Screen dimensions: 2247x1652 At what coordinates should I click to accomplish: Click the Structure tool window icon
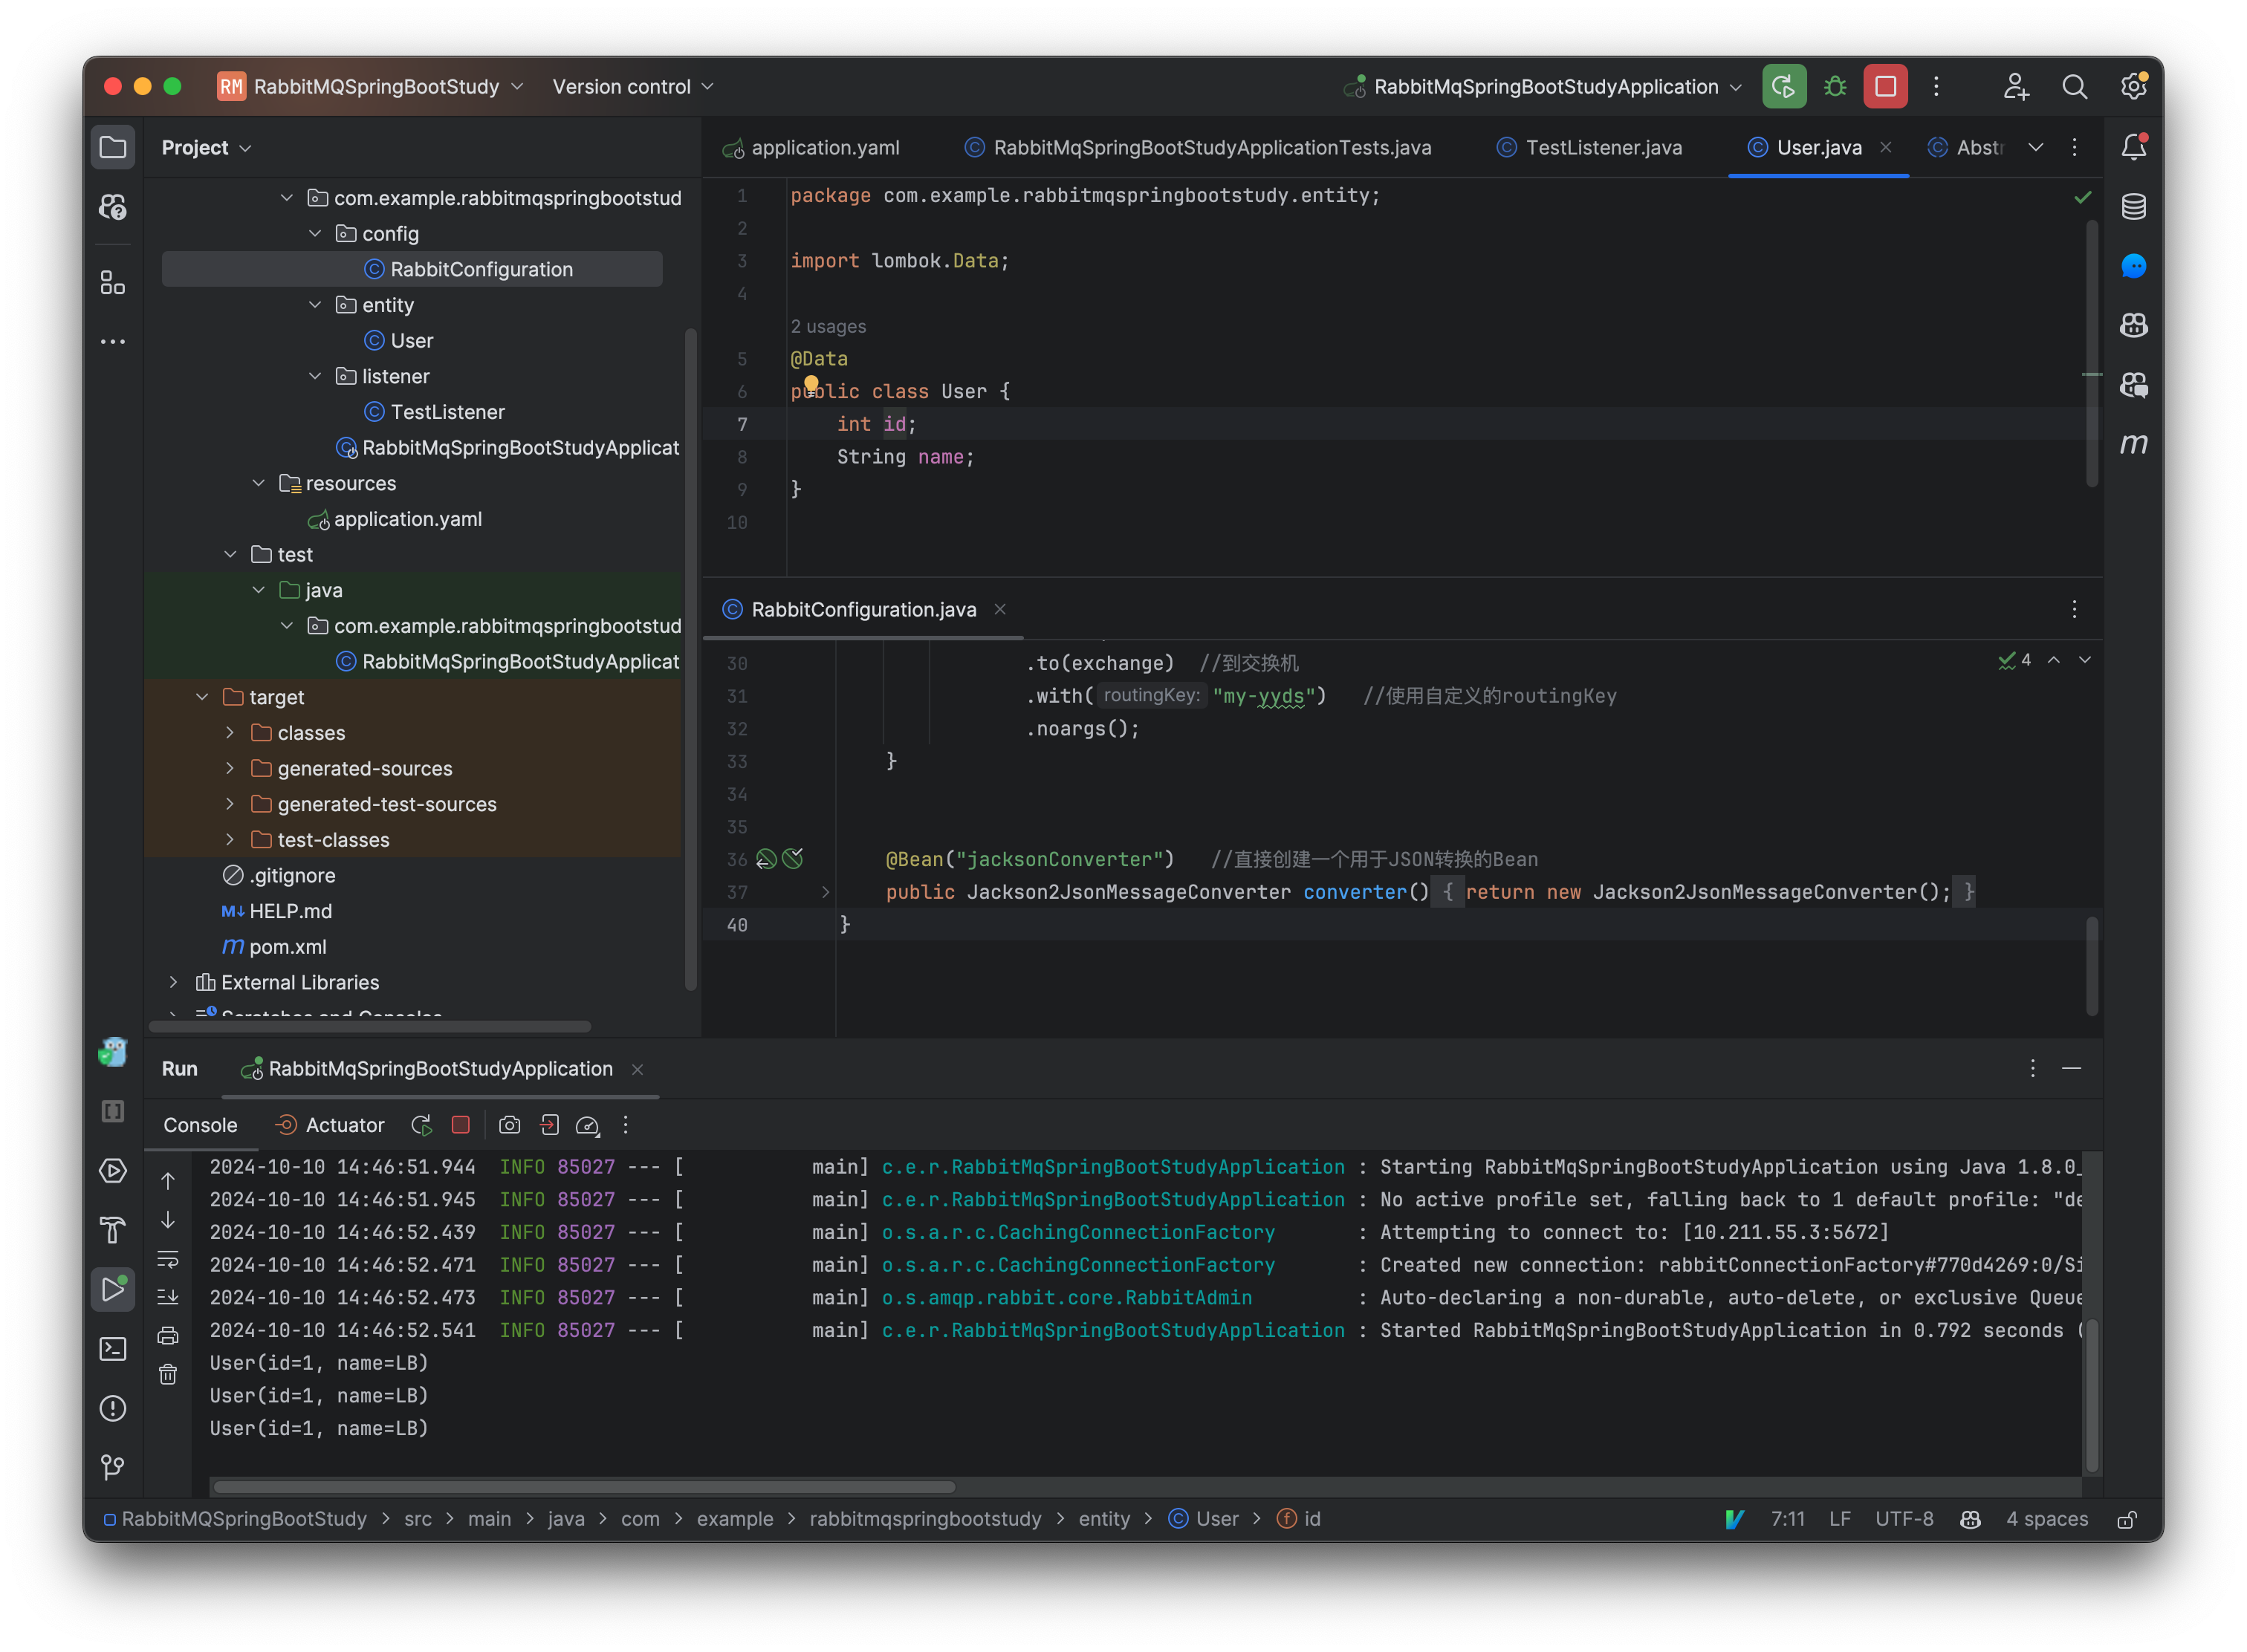tap(113, 283)
